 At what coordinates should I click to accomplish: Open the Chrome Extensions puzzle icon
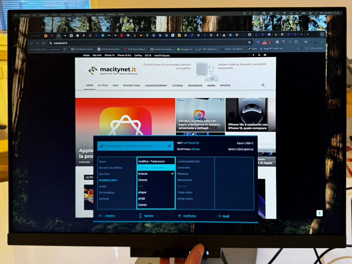296,42
